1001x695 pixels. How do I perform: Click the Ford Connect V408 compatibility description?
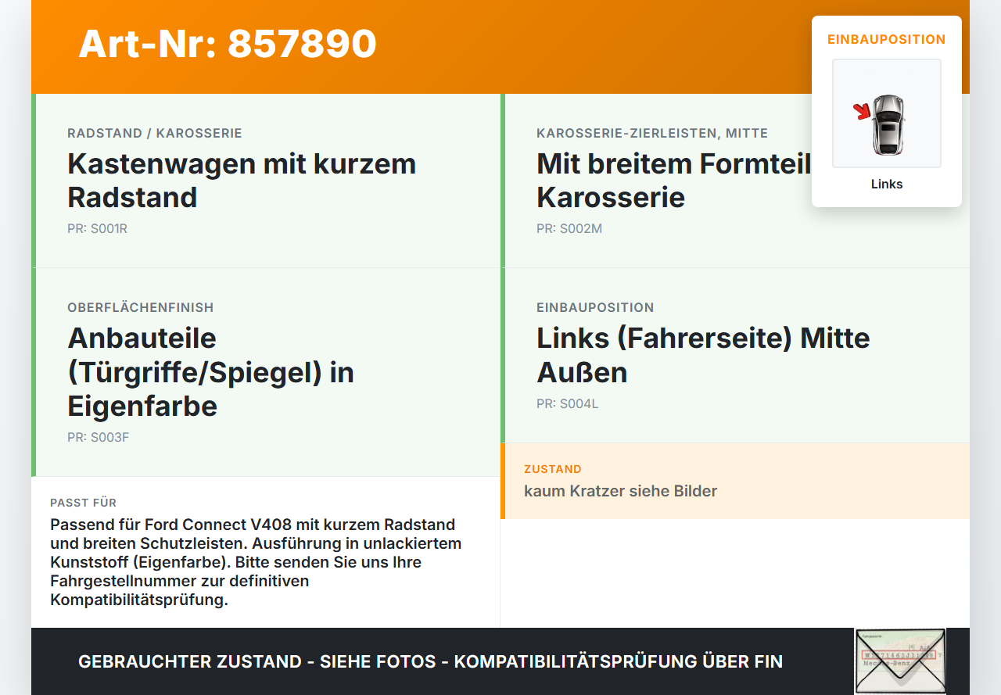click(x=256, y=562)
